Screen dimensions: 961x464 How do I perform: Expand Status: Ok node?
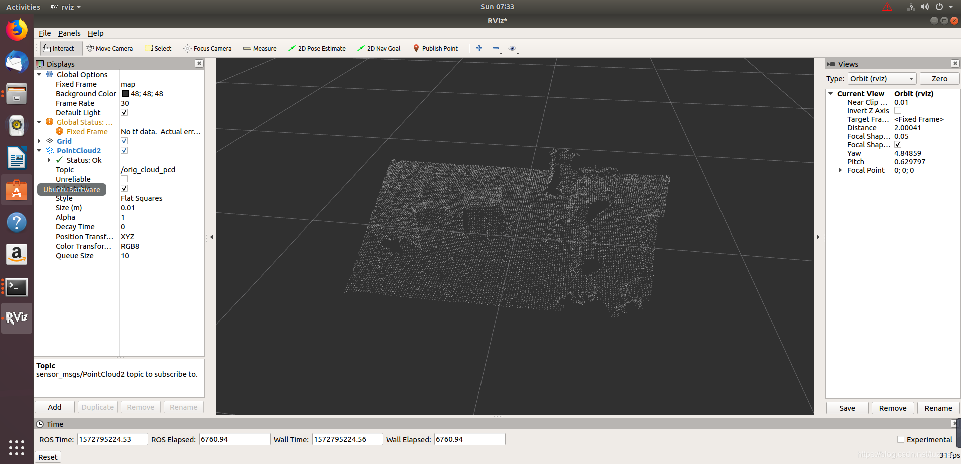(x=49, y=160)
